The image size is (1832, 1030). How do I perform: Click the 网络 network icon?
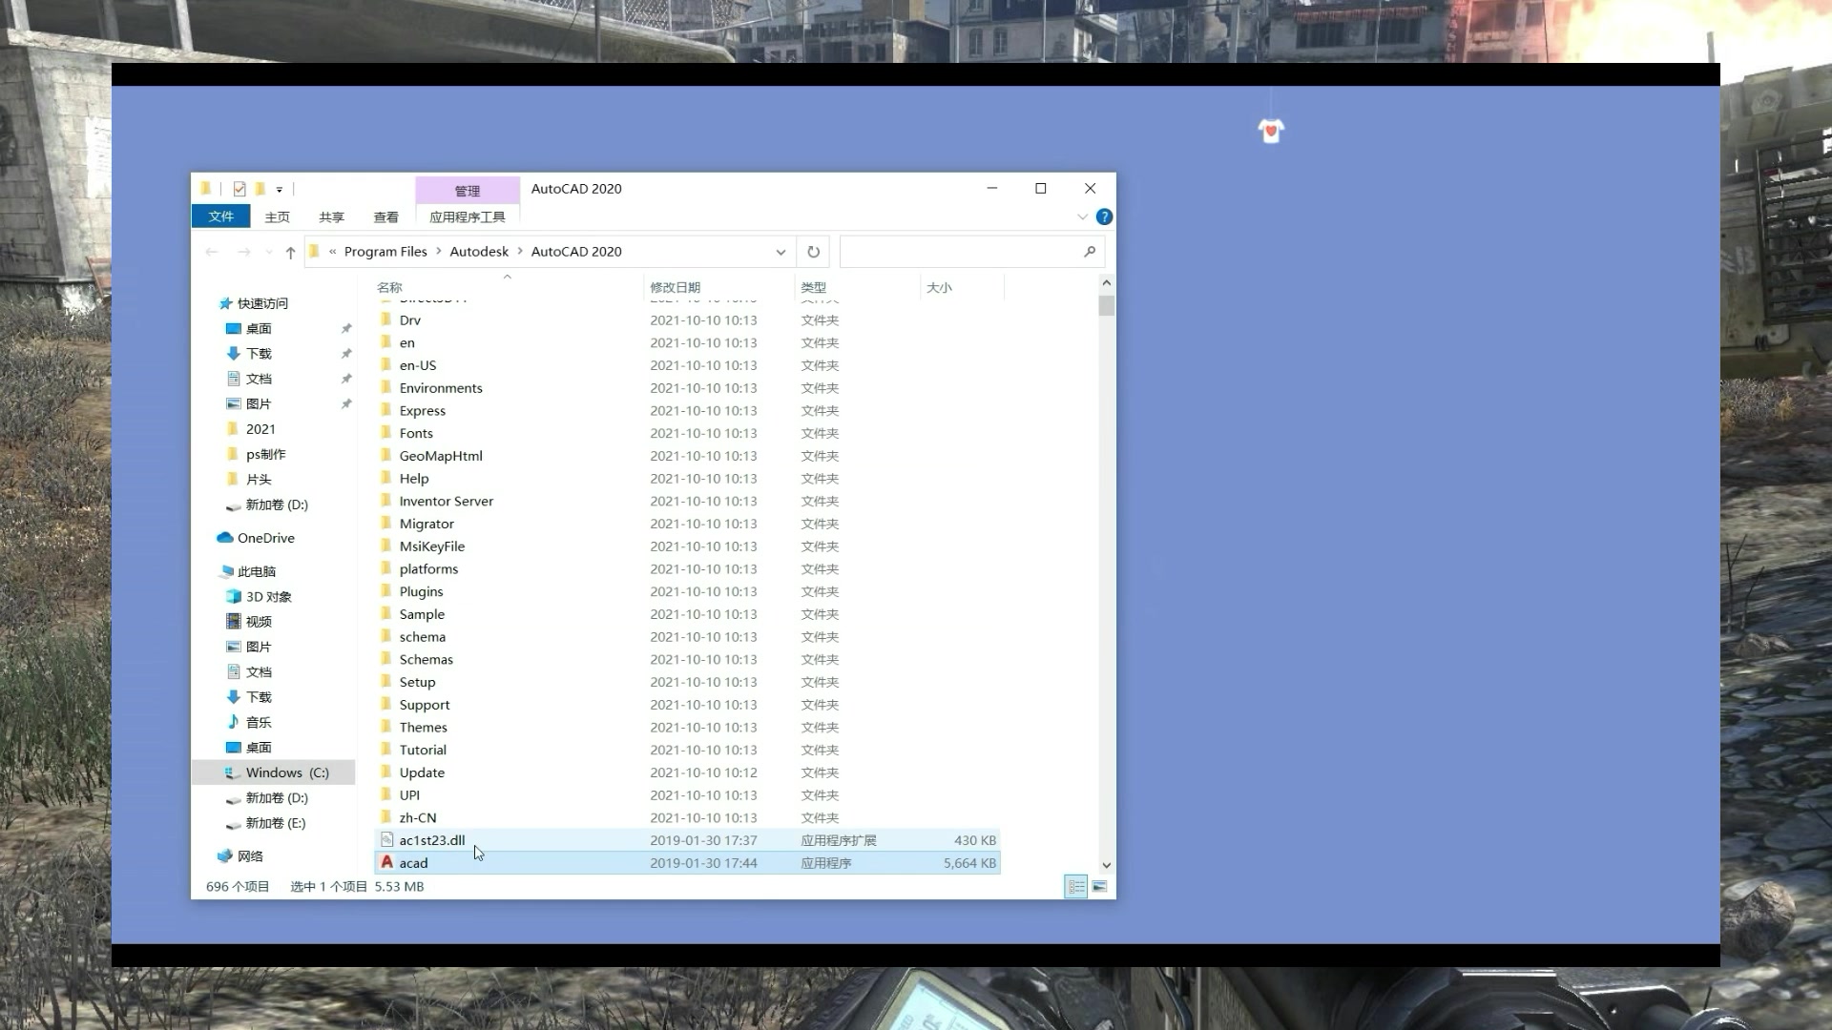225,855
